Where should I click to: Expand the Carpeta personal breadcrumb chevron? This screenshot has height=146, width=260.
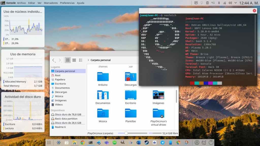[88, 60]
